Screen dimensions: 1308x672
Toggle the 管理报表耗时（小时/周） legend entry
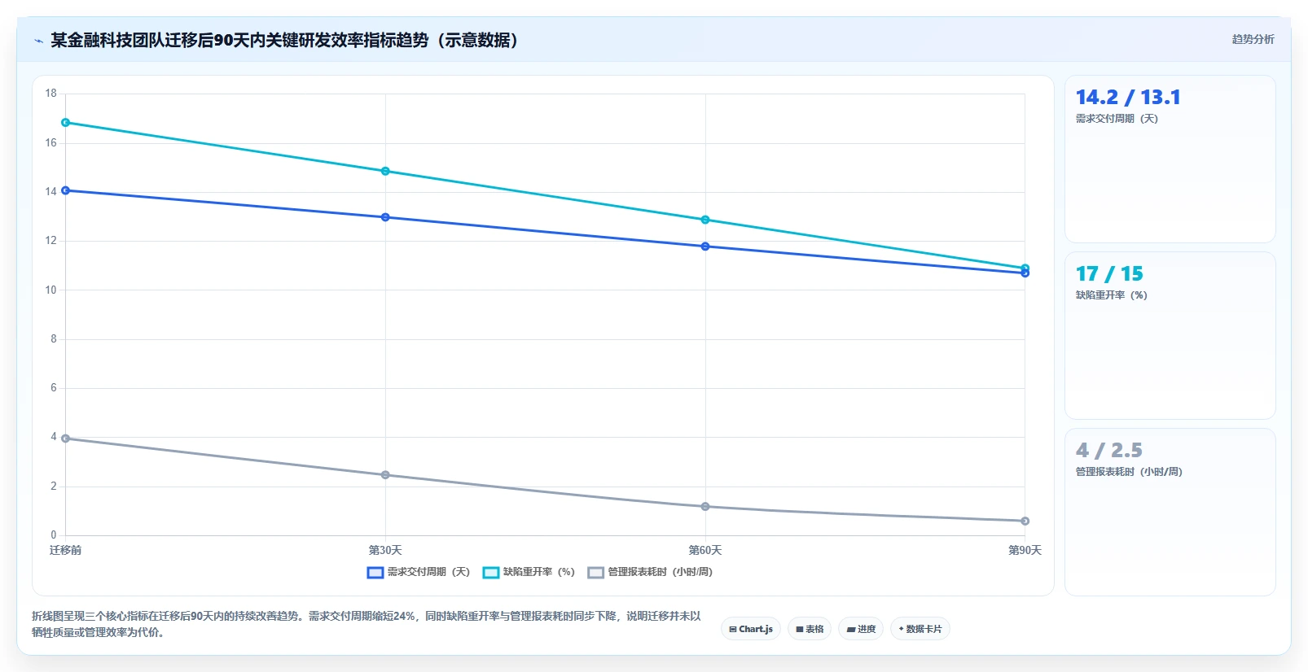point(650,572)
